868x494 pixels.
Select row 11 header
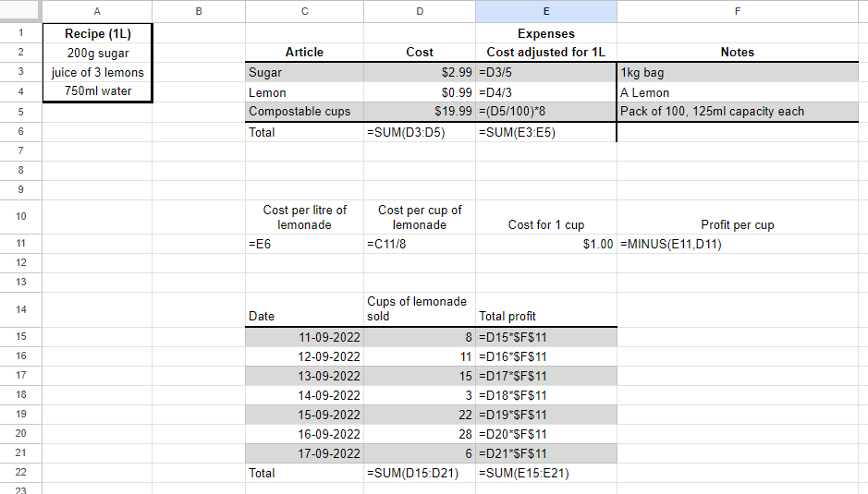[x=20, y=244]
